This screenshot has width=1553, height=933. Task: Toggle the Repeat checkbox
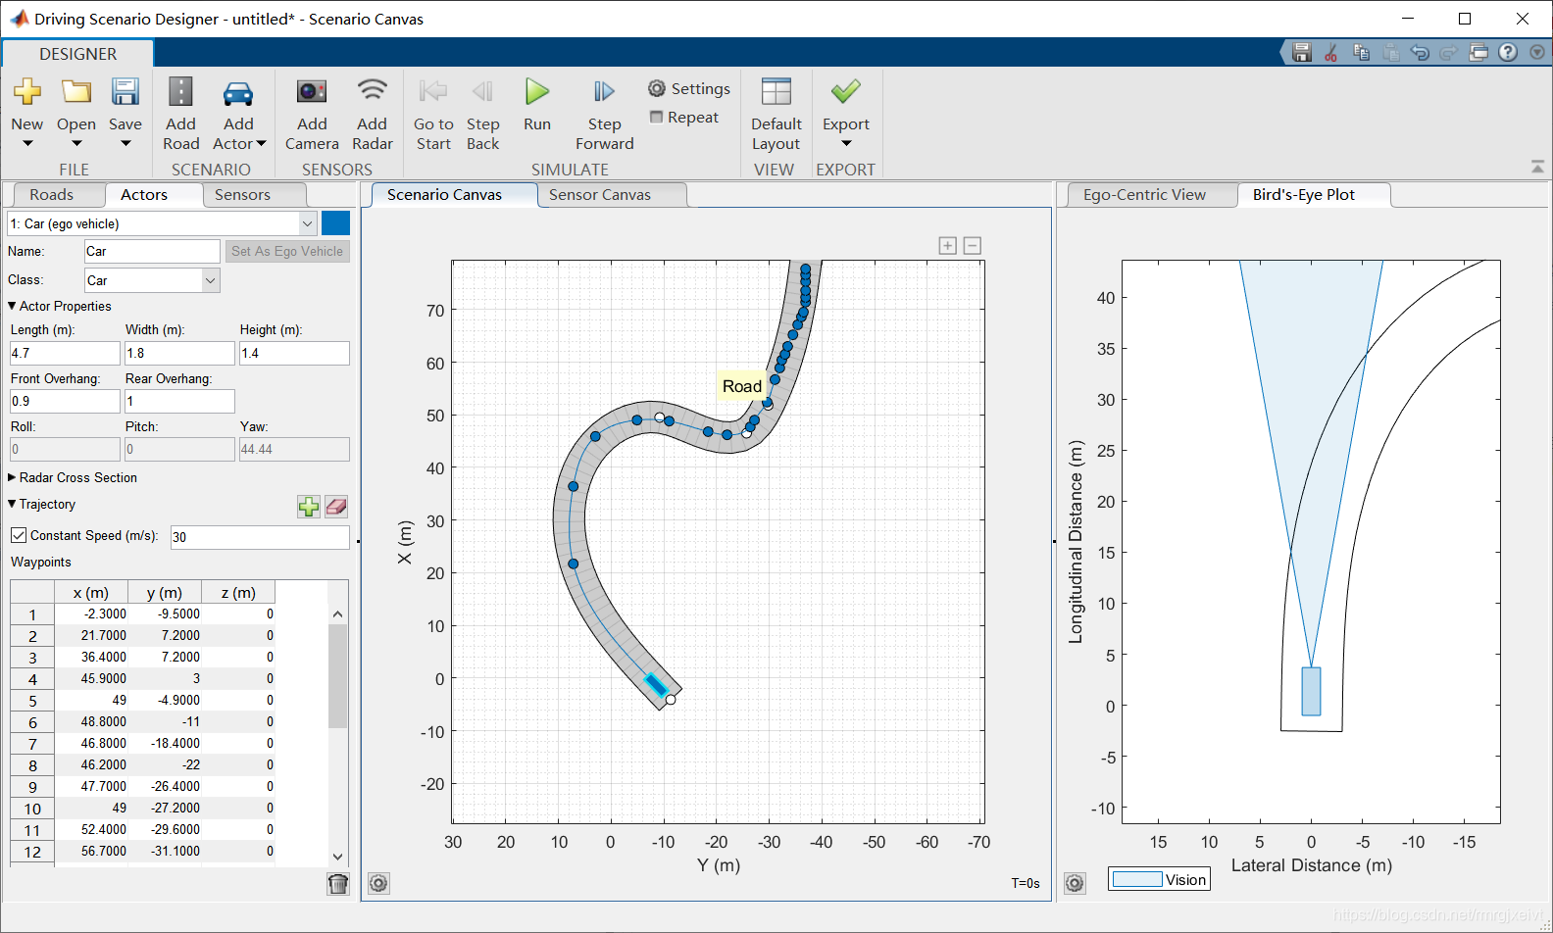pos(657,117)
